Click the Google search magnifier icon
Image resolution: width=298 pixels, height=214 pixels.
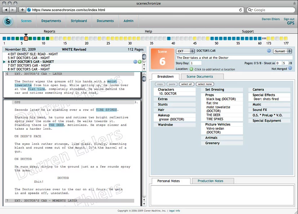click(x=250, y=10)
